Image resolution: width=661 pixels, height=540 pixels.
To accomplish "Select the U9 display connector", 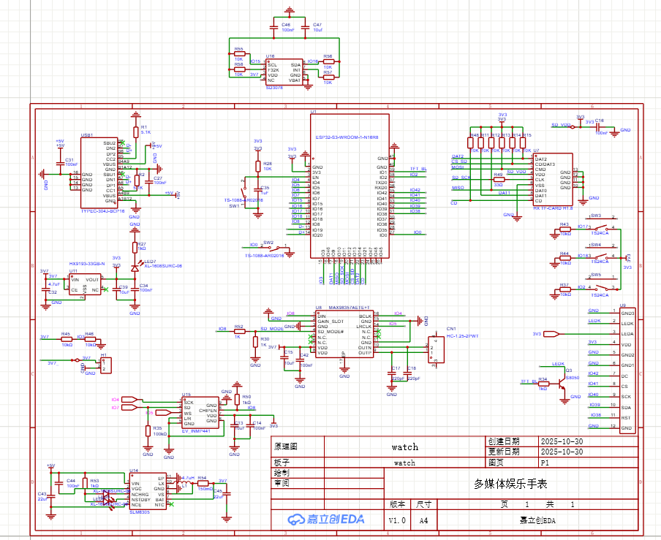I will pyautogui.click(x=627, y=370).
